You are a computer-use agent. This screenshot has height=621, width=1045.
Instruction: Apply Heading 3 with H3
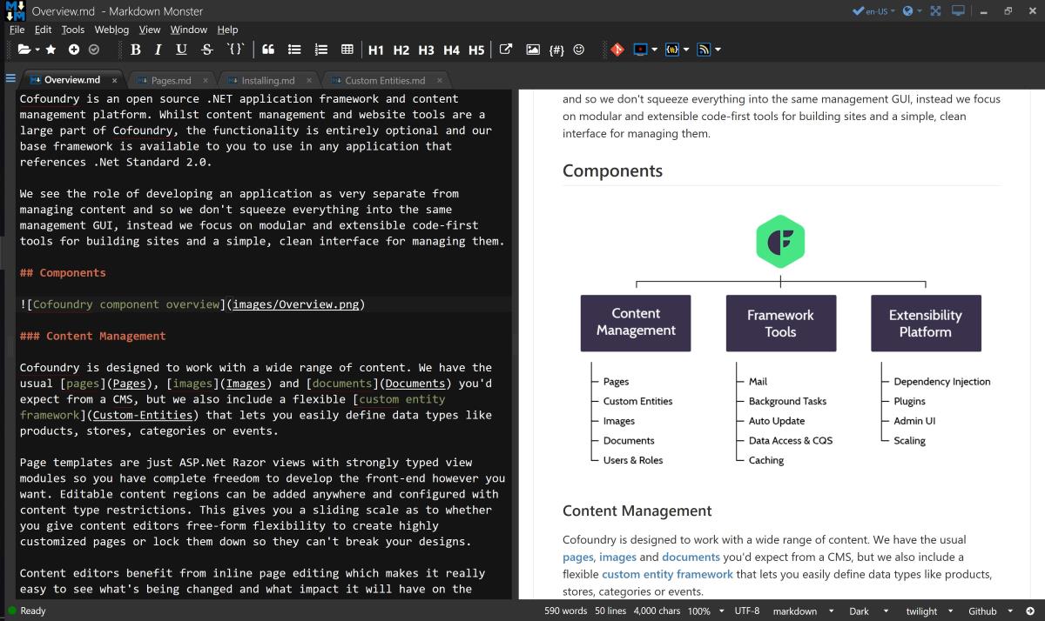pos(426,50)
